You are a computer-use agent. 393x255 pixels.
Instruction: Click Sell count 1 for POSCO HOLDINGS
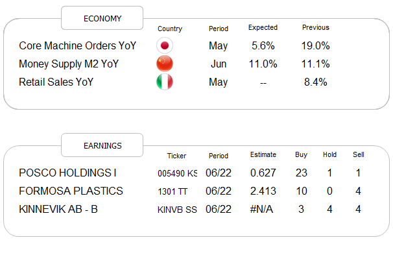click(x=358, y=173)
